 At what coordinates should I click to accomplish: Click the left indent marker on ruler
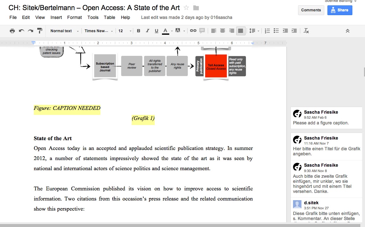point(33,43)
